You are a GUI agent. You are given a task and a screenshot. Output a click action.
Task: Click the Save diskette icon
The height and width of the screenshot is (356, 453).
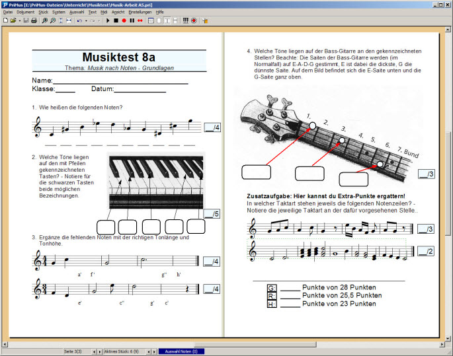pos(26,20)
